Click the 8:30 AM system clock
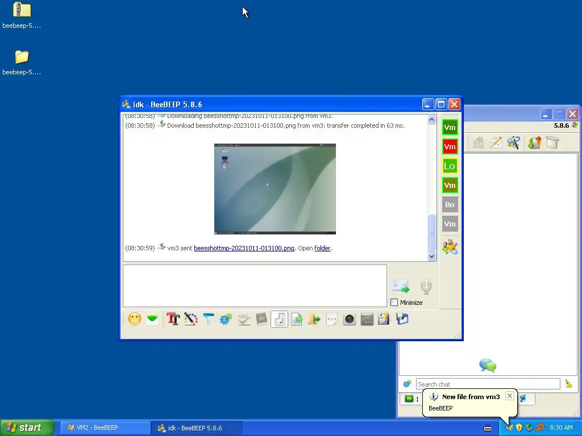Image resolution: width=582 pixels, height=436 pixels. 561,427
